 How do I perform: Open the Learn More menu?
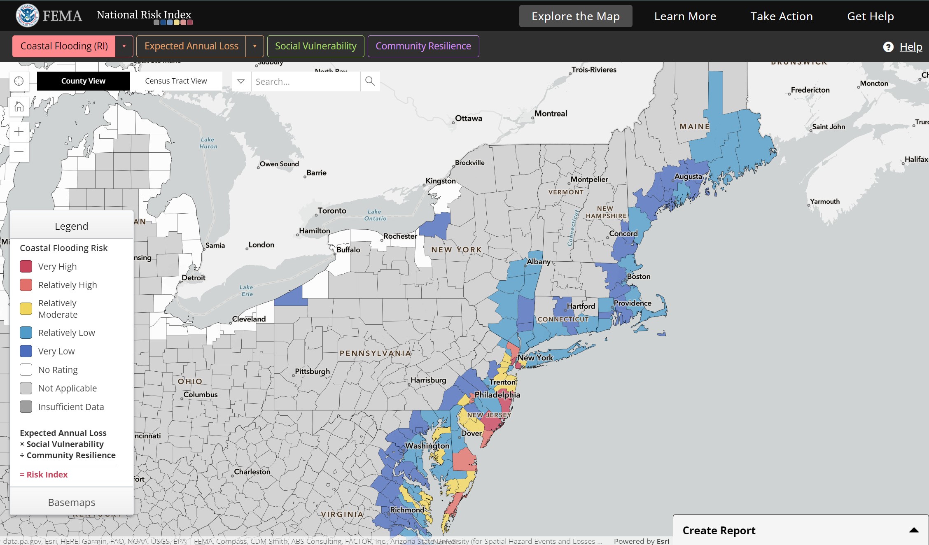686,16
